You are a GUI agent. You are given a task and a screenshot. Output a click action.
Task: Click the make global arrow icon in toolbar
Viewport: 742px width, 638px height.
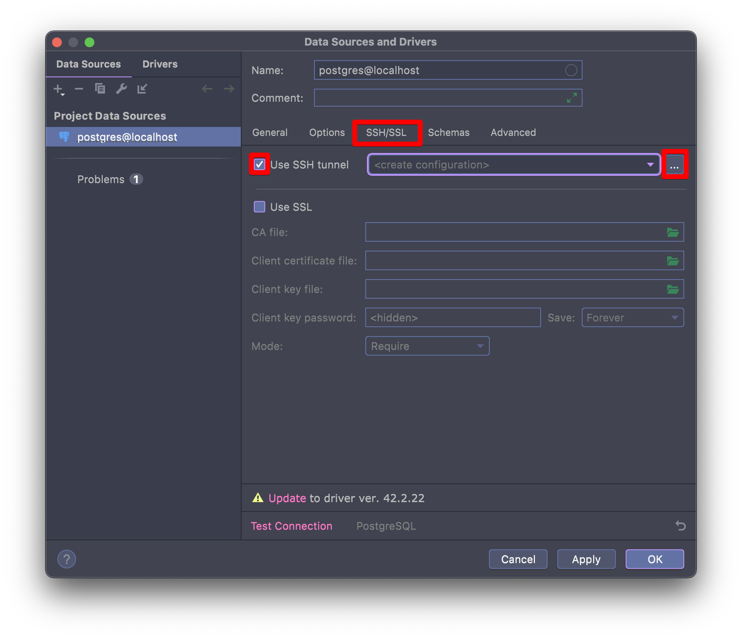(x=142, y=89)
